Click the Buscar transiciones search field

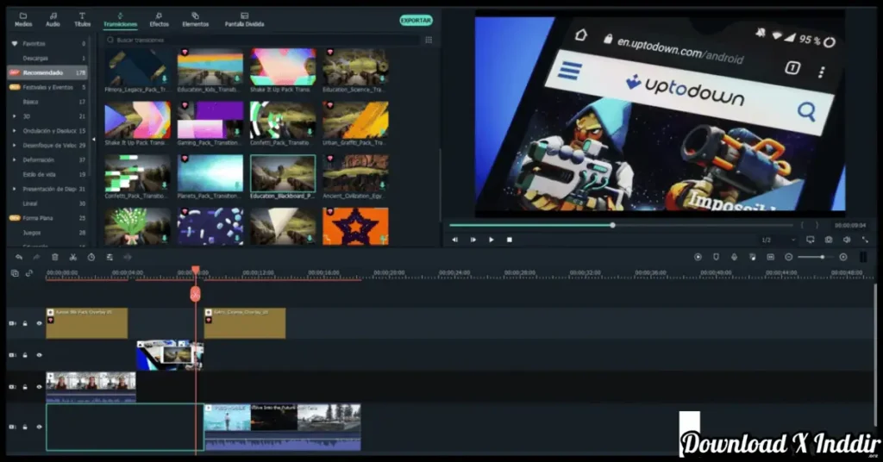pos(262,40)
